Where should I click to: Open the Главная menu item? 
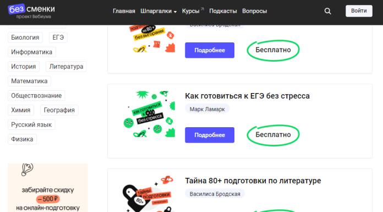[x=124, y=11]
